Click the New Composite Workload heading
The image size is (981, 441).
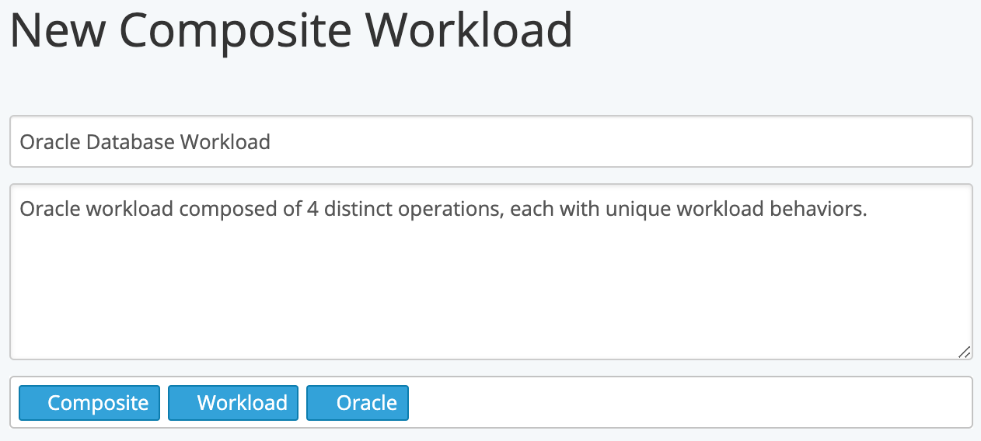tap(292, 31)
